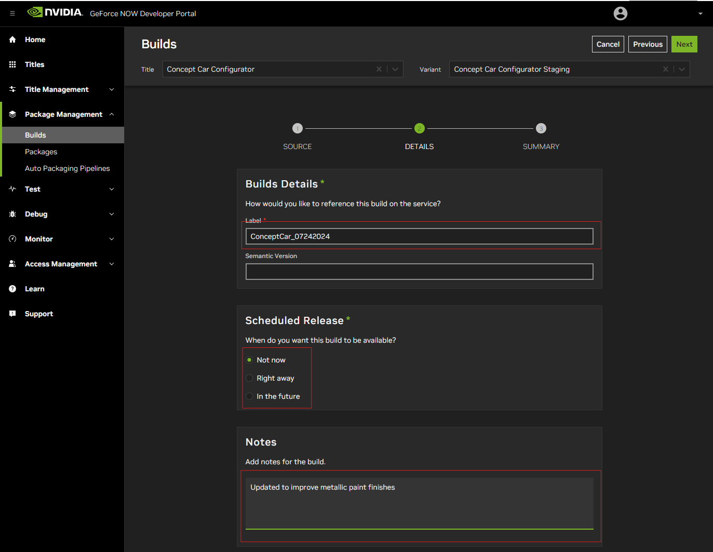
Task: Open the Title dropdown arrow
Action: (395, 69)
